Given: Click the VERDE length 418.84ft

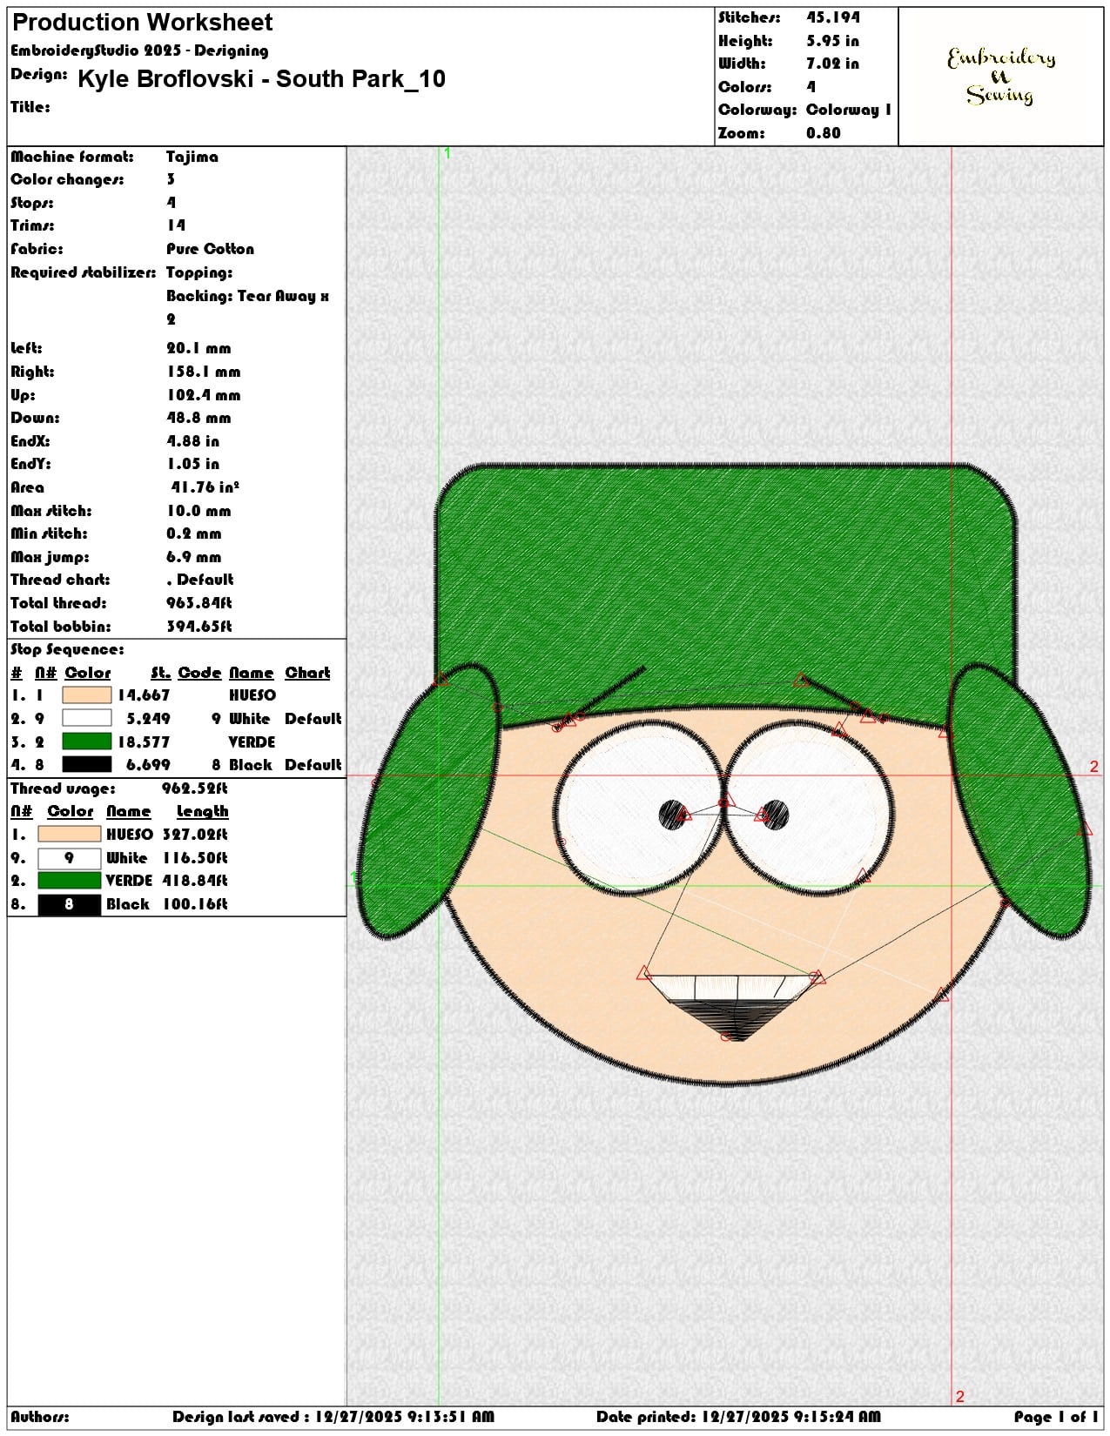Looking at the screenshot, I should [195, 881].
